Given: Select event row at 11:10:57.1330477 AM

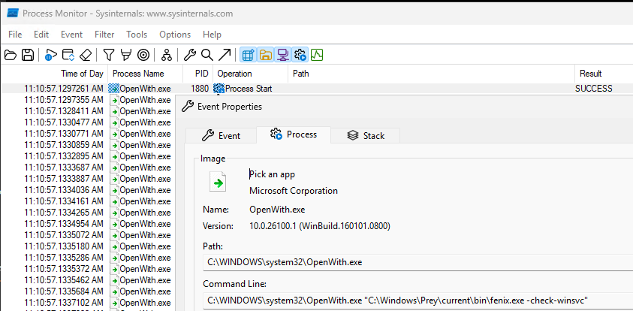Looking at the screenshot, I should point(88,122).
